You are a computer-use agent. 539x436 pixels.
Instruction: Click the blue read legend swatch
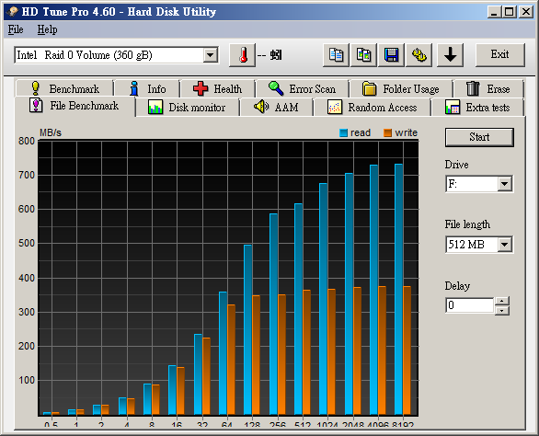[x=343, y=133]
